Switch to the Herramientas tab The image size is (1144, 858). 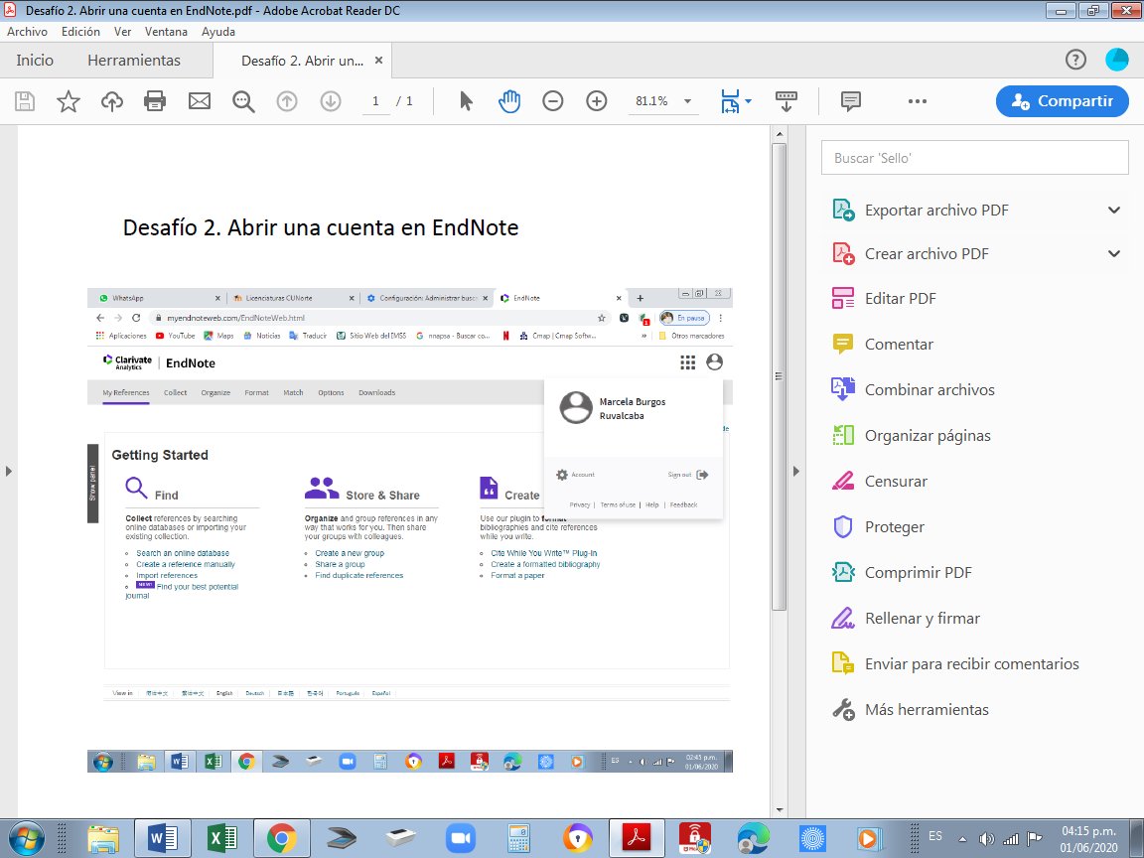point(134,60)
